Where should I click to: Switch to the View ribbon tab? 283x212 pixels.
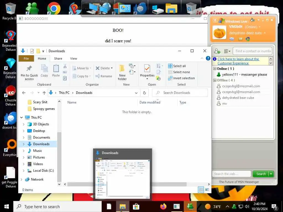coord(74,59)
